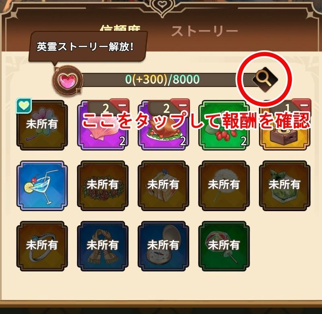322x314 pixels.
Task: Click the 0(+300)/8000 trust progress bar
Action: coord(162,80)
